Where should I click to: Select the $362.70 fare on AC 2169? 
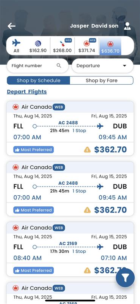coord(110,270)
